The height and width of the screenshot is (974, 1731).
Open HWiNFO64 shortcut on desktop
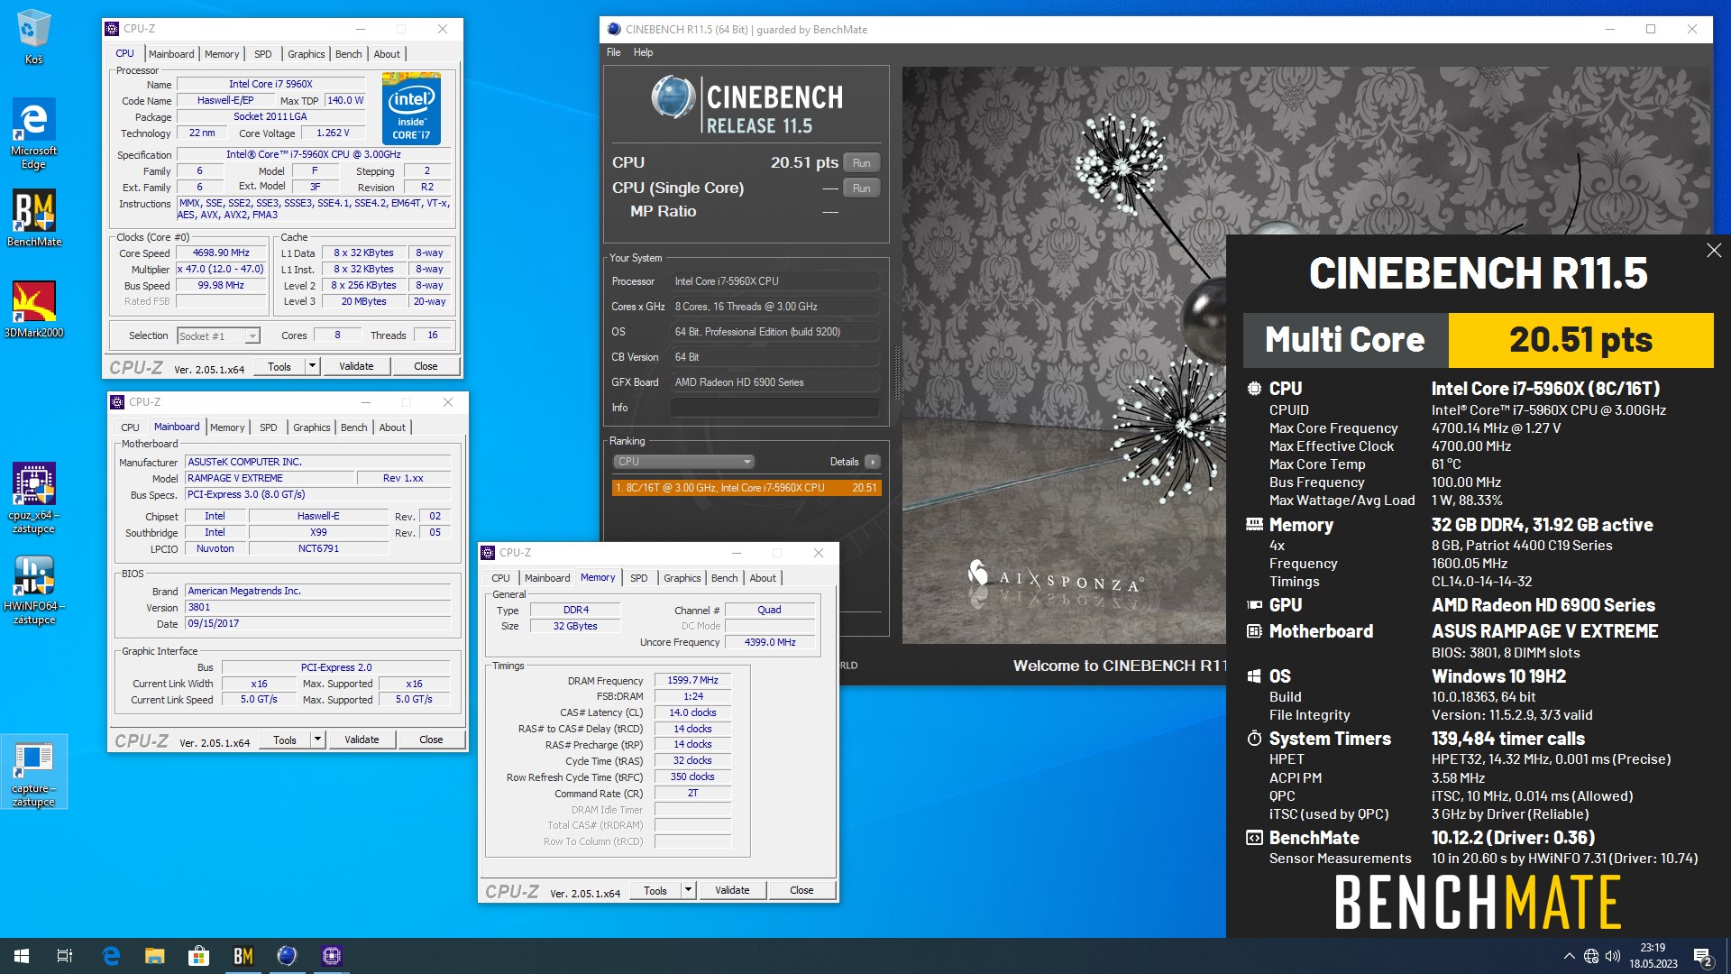[33, 590]
